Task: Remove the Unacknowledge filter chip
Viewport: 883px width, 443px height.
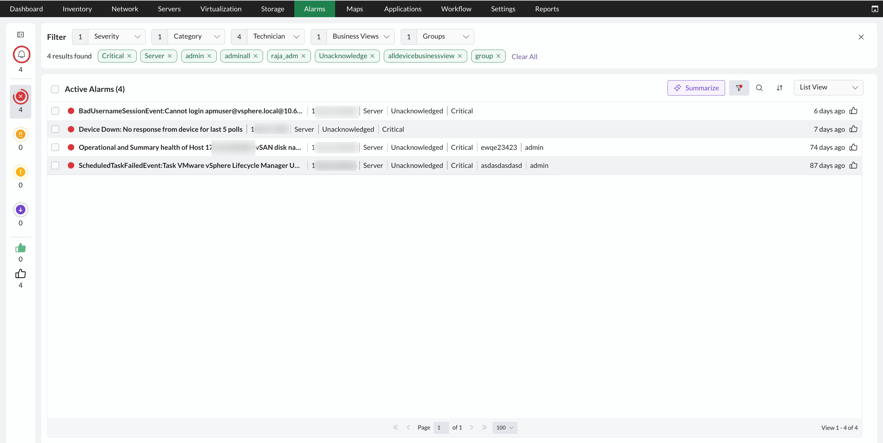Action: pyautogui.click(x=372, y=56)
